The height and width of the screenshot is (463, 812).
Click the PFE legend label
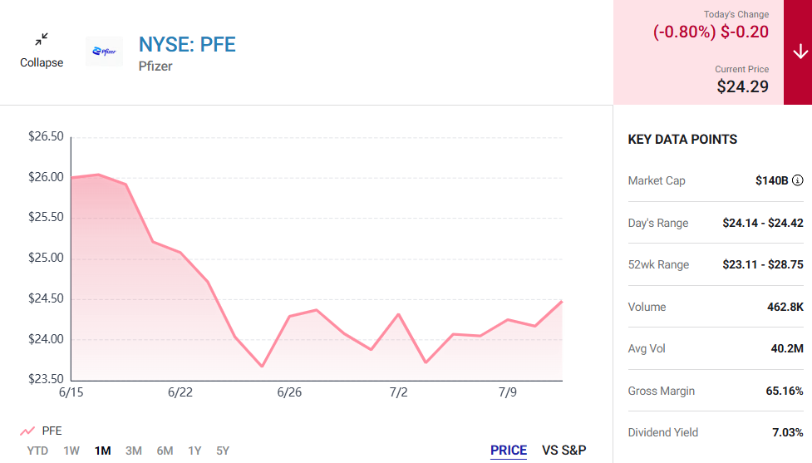tap(52, 431)
